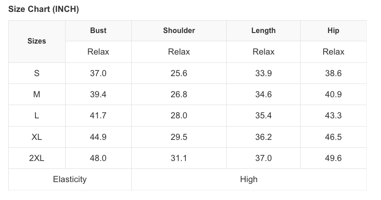Click bust value 48.0 for size 2XL
381x200 pixels.
click(x=98, y=158)
